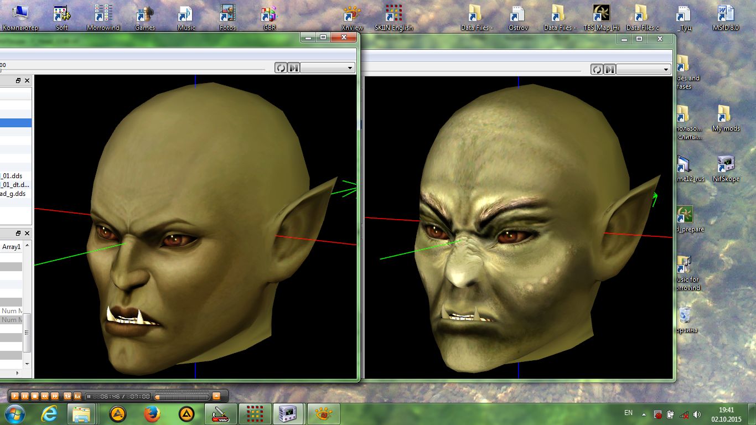Viewport: 756px width, 425px height.
Task: Select the row ending in _01_dt.d...
Action: (15, 185)
